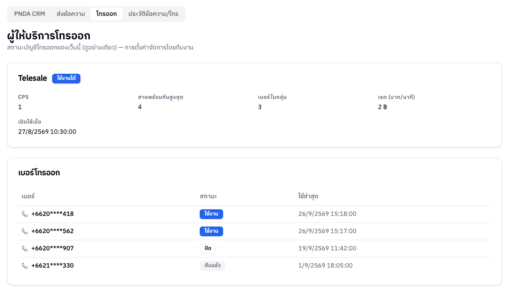Click the คืนแล้ว status badge
The height and width of the screenshot is (291, 509).
point(212,266)
